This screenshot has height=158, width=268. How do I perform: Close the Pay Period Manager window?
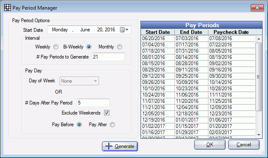coord(257,8)
